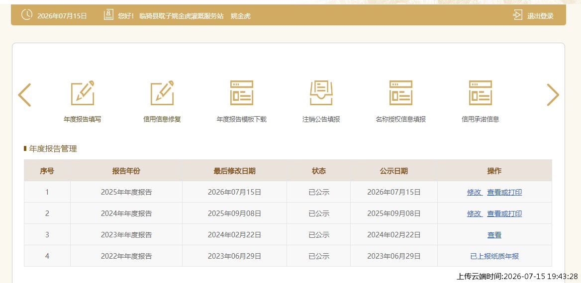The width and height of the screenshot is (581, 283).
Task: Click the user profile icon near 您好
Action: pos(108,15)
